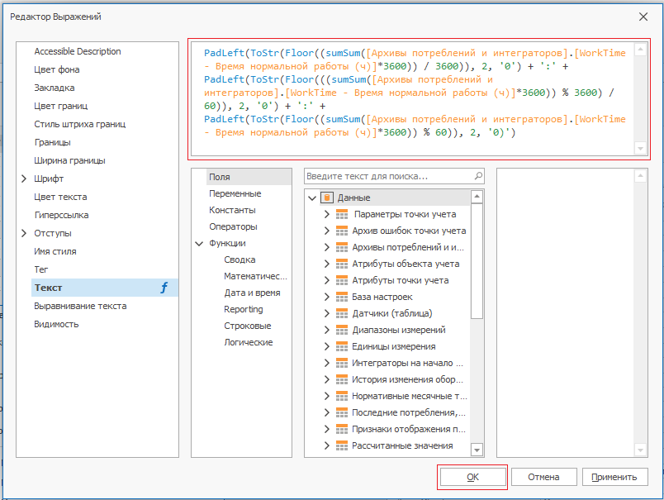Image resolution: width=664 pixels, height=500 pixels.
Task: Click the Данные database icon
Action: pos(326,198)
